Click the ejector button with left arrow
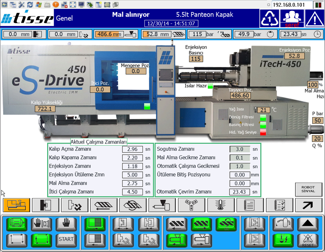The width and height of the screenshot is (325, 252). [123, 240]
